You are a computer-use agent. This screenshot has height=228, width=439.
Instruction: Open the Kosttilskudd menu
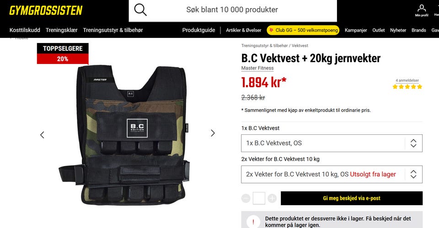(25, 30)
